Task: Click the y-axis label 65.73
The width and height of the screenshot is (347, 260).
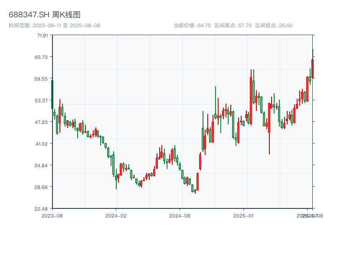Action: click(41, 57)
